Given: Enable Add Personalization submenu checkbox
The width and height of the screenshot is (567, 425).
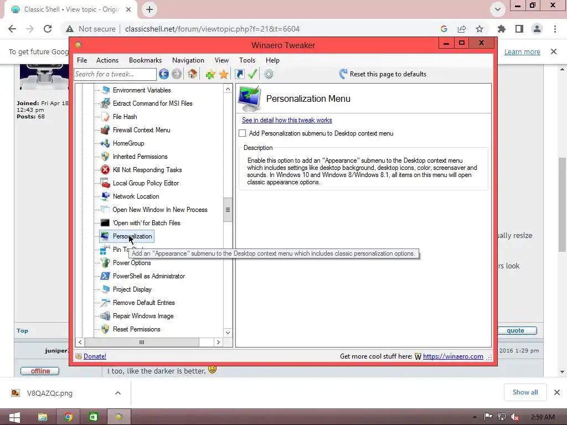Looking at the screenshot, I should [x=243, y=133].
